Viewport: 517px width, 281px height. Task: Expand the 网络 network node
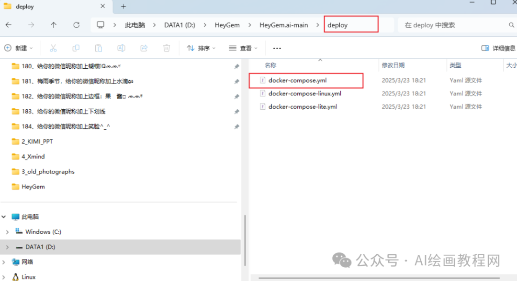click(4, 262)
